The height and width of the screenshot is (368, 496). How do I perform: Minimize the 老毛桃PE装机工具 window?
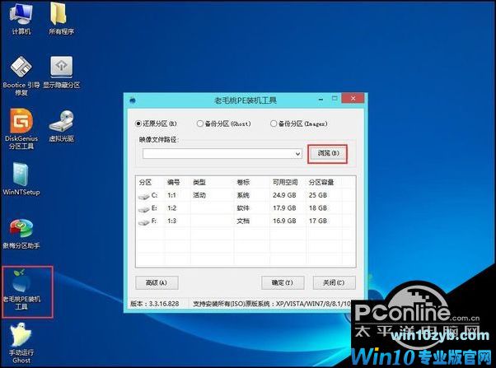[321, 100]
